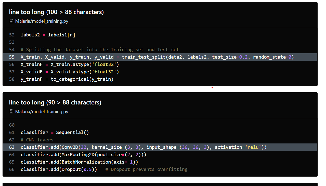Click the file icon in the second issue card
Viewport: 326px width, 186px height.
pos(11,112)
